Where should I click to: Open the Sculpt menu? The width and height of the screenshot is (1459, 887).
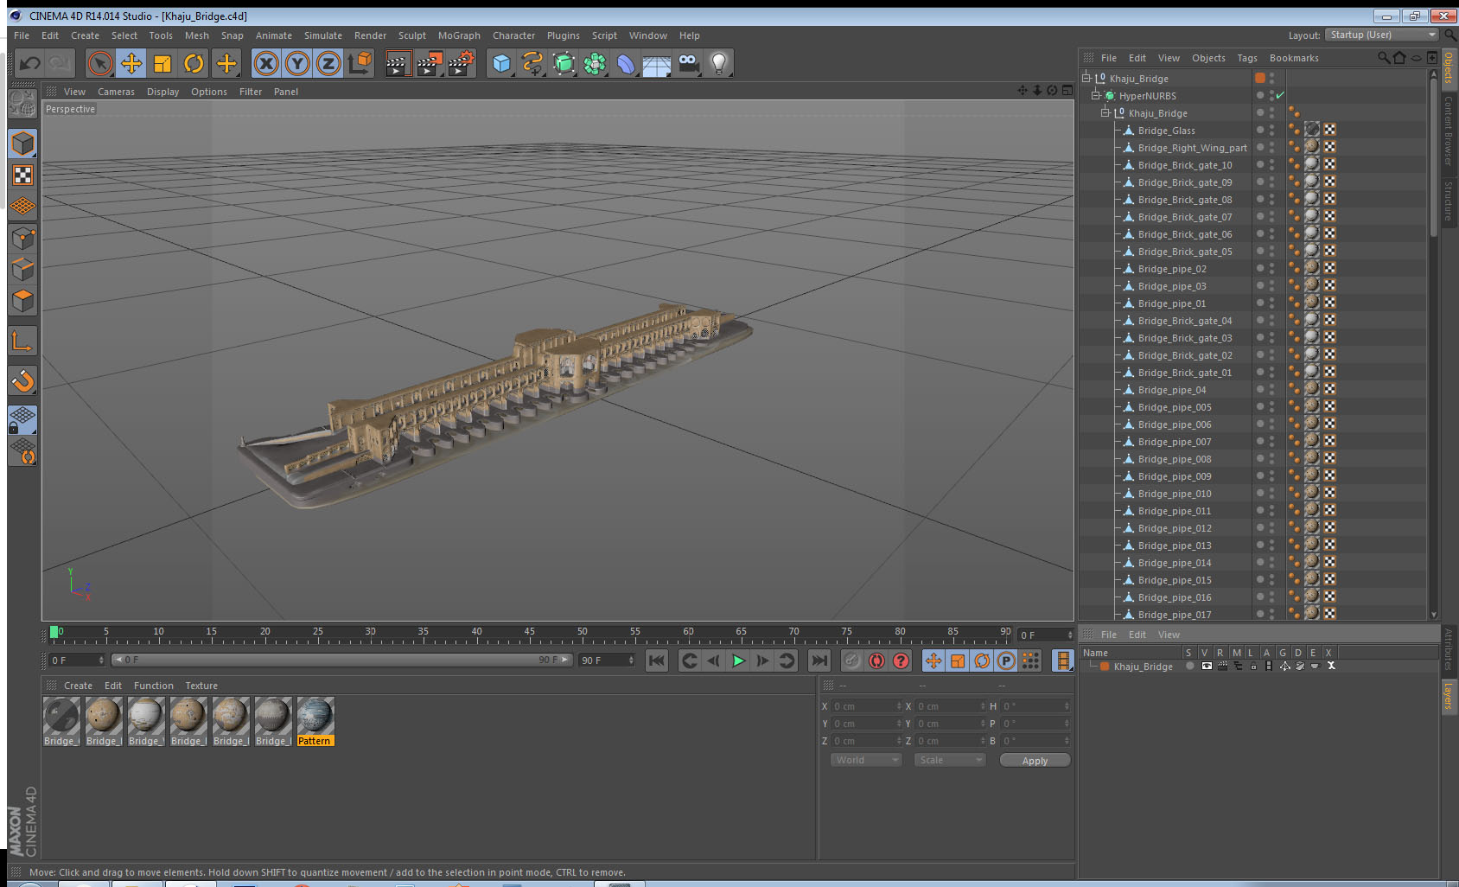[x=412, y=35]
